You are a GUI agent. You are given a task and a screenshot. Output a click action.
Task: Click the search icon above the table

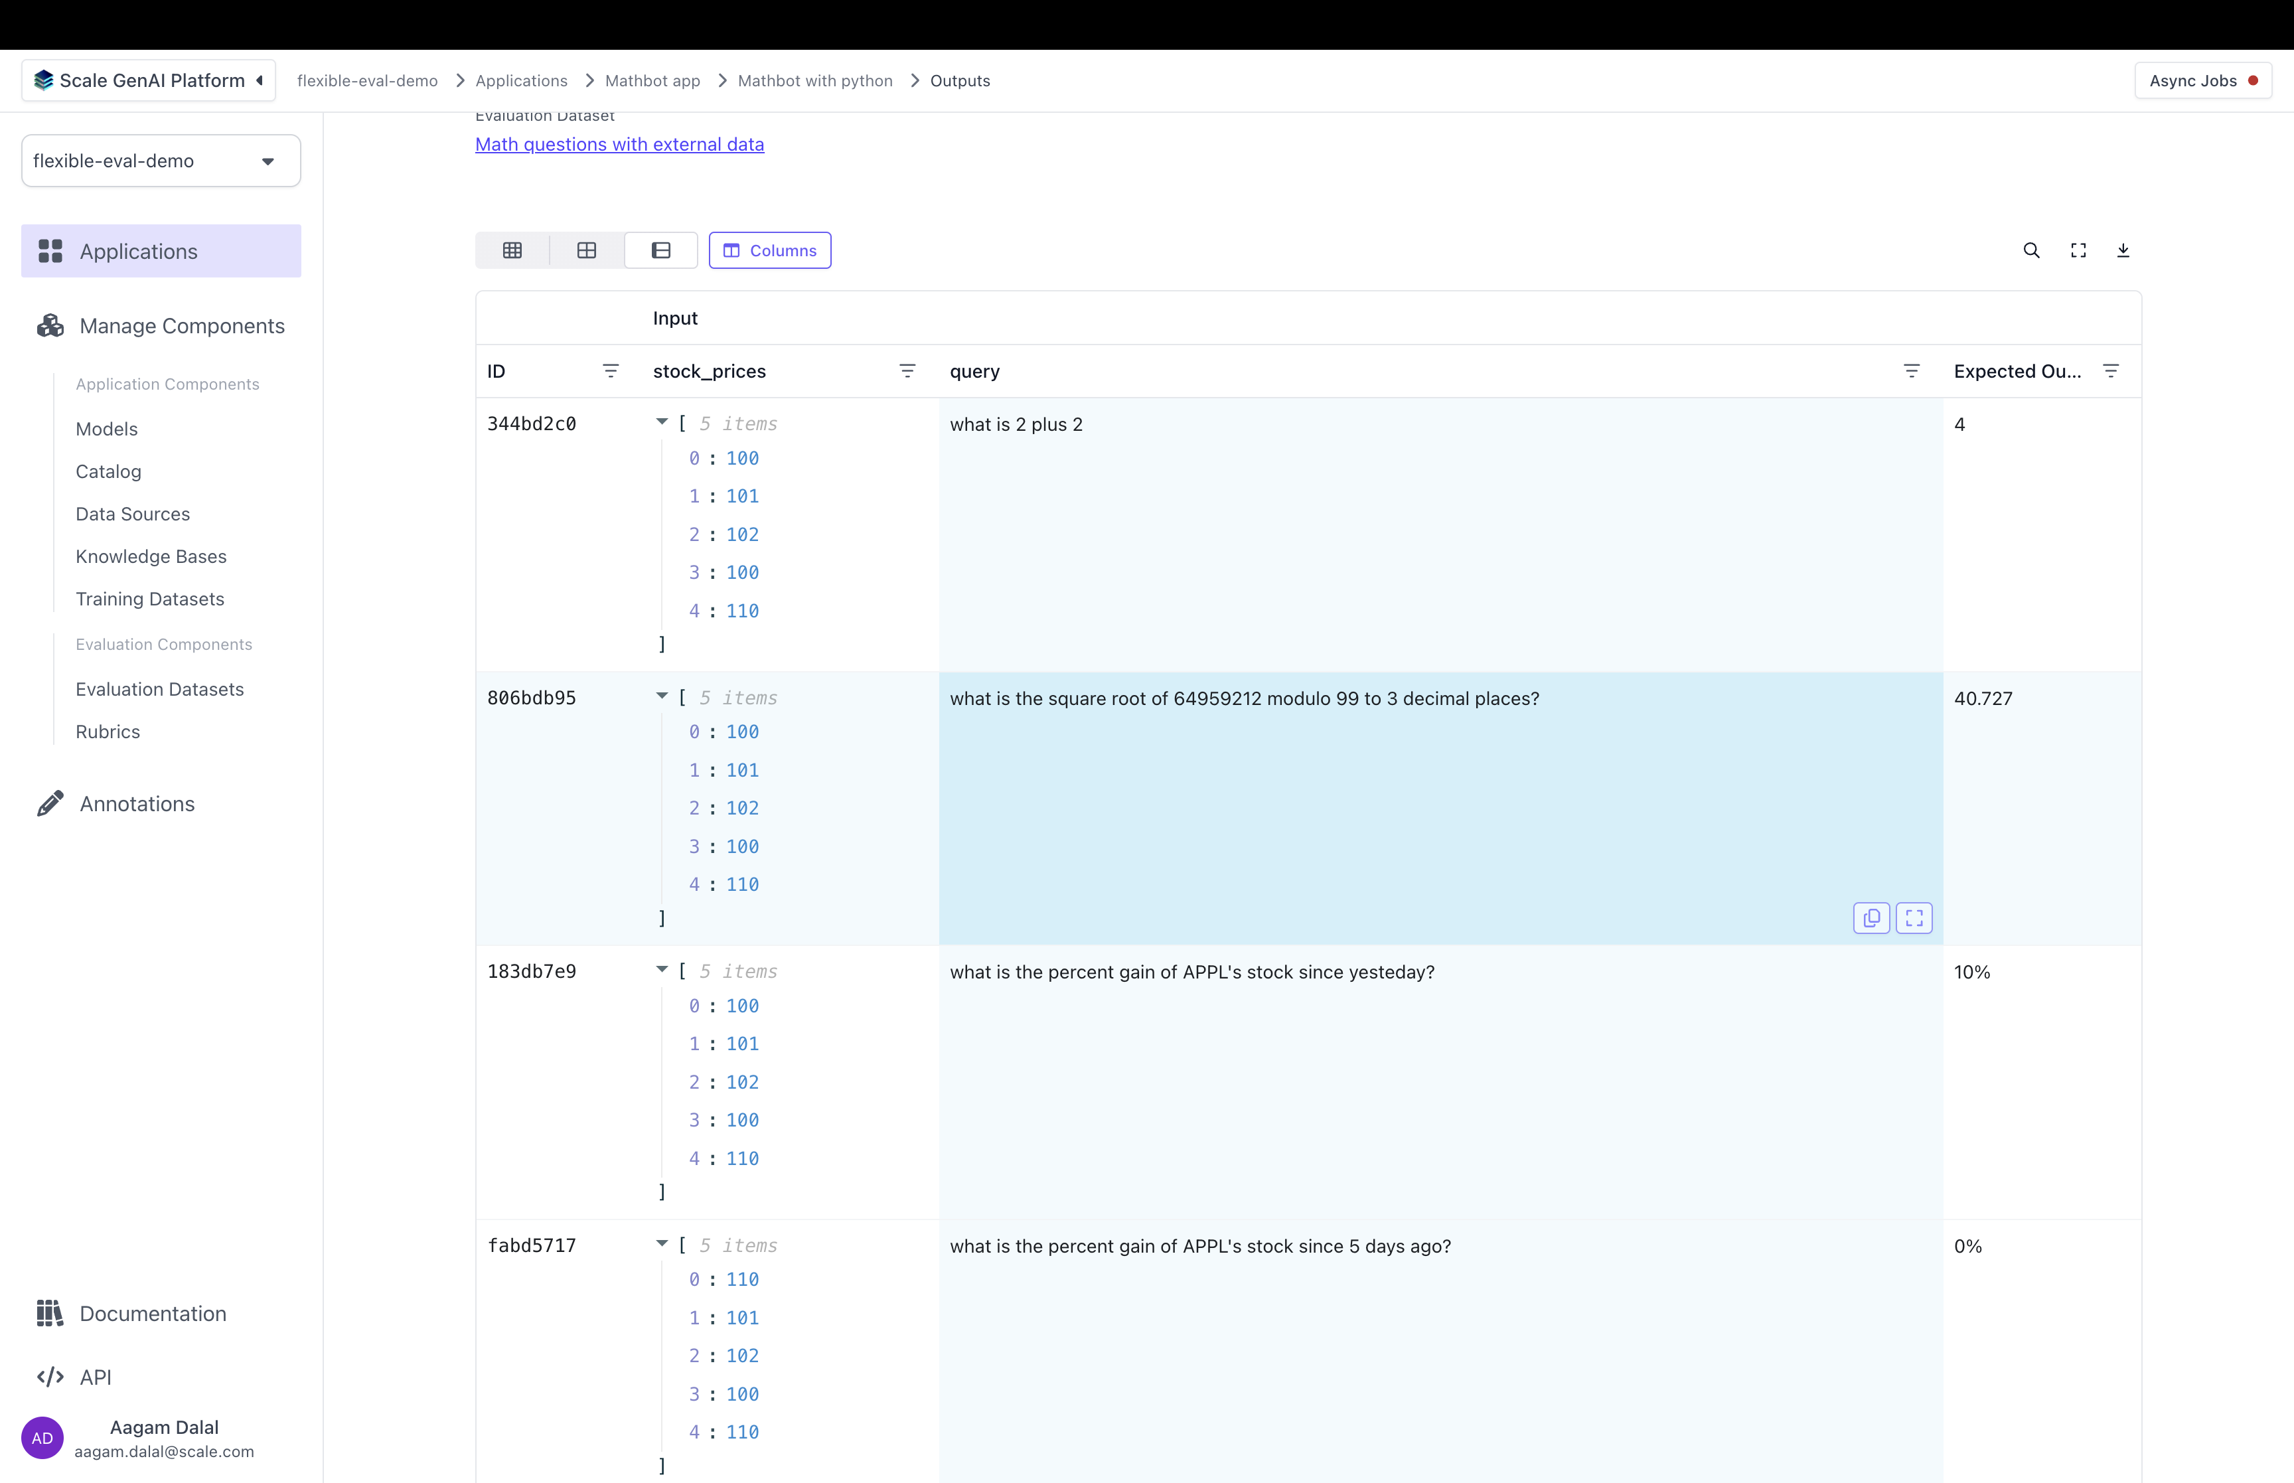pyautogui.click(x=2031, y=250)
